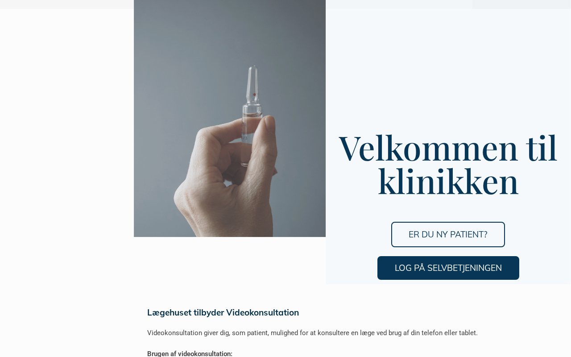Viewport: 571px width, 357px height.
Task: Open LOG PÅ SELVBETJENINGEN self-service login
Action: click(x=448, y=268)
